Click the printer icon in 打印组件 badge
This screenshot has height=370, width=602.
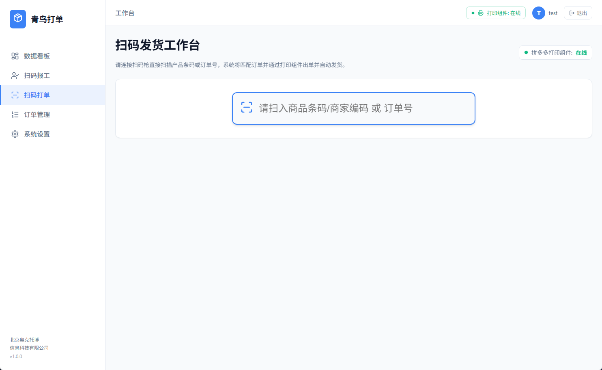481,13
